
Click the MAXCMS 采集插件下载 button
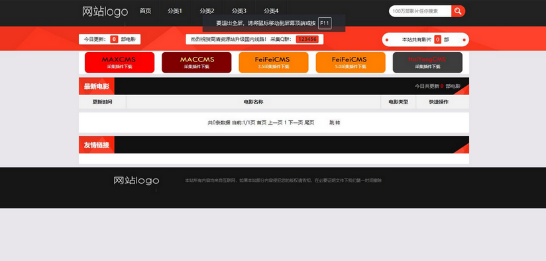click(119, 63)
